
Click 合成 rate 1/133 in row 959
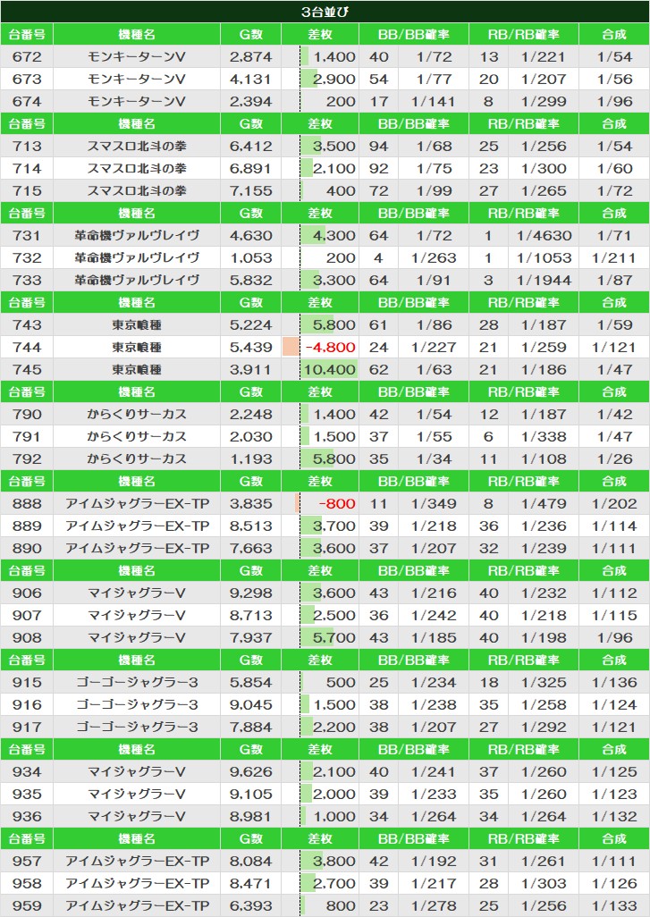[613, 906]
